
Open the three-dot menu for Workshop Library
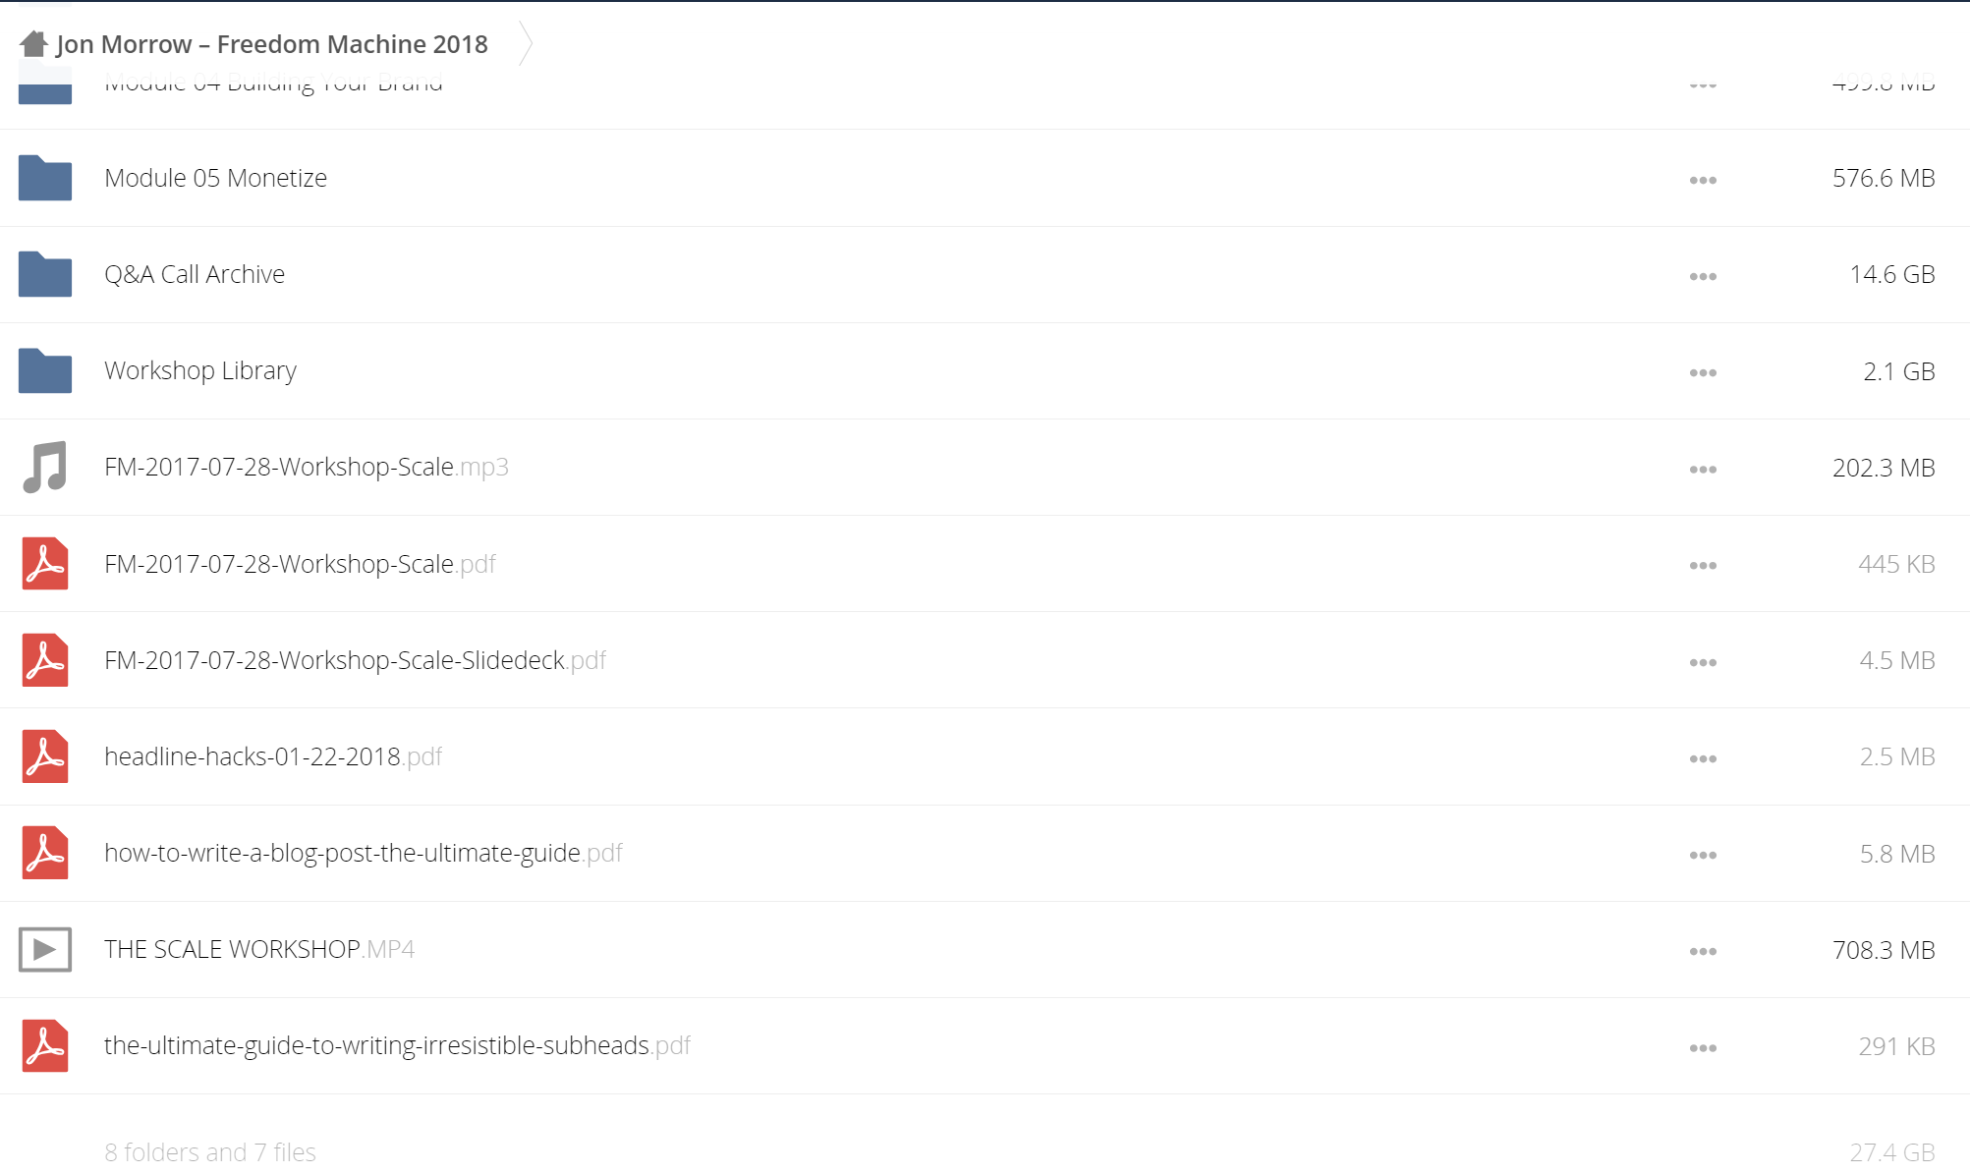[x=1703, y=372]
